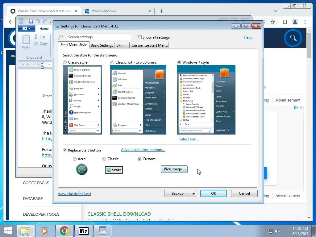Open the browser three-dot menu
The width and height of the screenshot is (316, 237).
coord(305,22)
